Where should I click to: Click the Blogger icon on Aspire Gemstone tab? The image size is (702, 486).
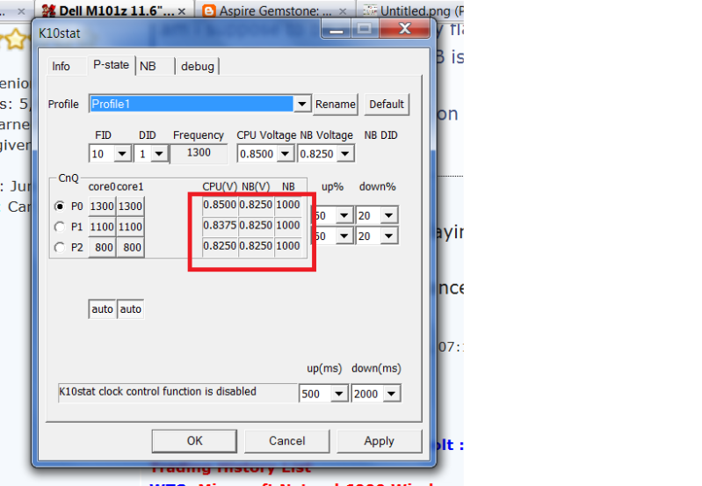(208, 11)
